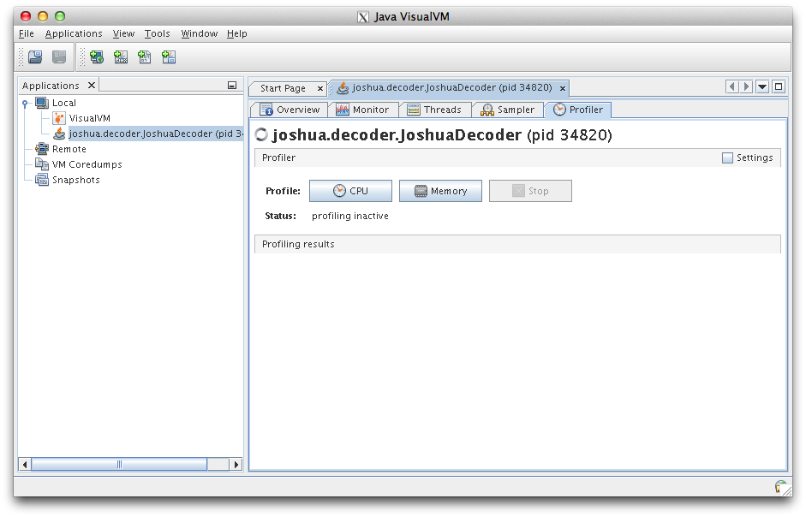Click the Add Application Snapshot toolbar icon
Viewport: 806px width, 517px height.
pyautogui.click(x=169, y=57)
